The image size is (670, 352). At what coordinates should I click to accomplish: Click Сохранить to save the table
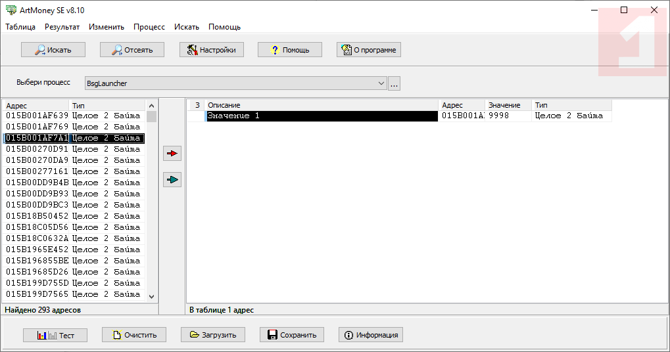tap(292, 335)
